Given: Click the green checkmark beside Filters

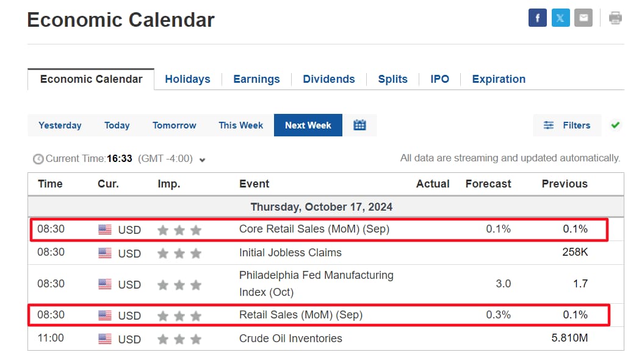Looking at the screenshot, I should (615, 125).
